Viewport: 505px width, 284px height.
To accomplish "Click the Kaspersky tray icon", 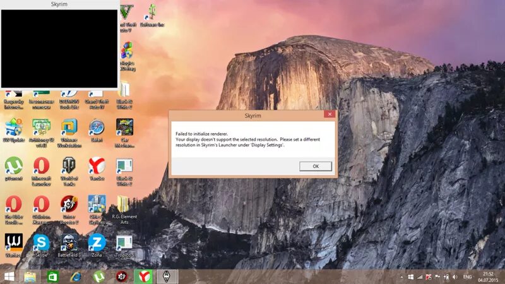I will coord(429,277).
